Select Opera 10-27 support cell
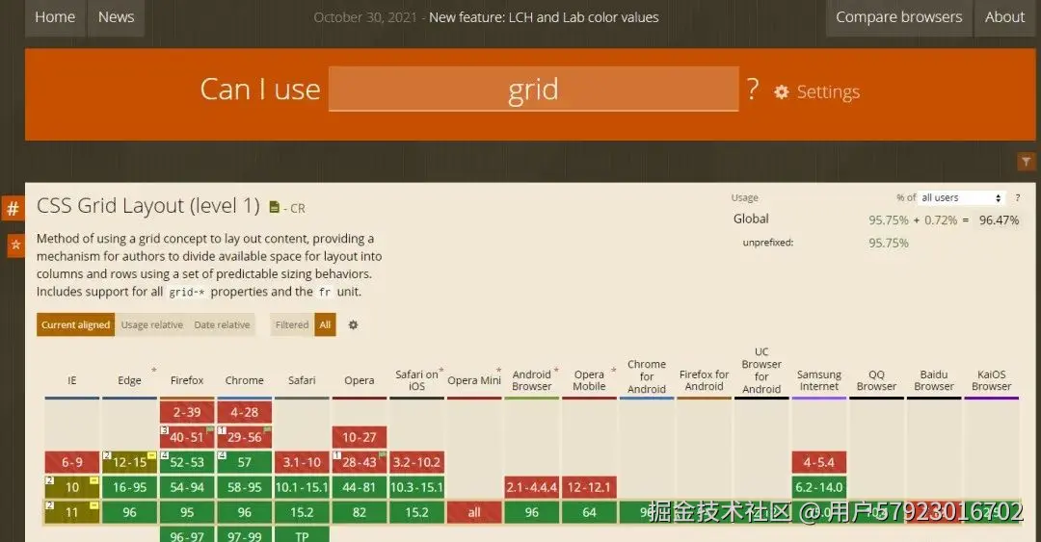 360,437
